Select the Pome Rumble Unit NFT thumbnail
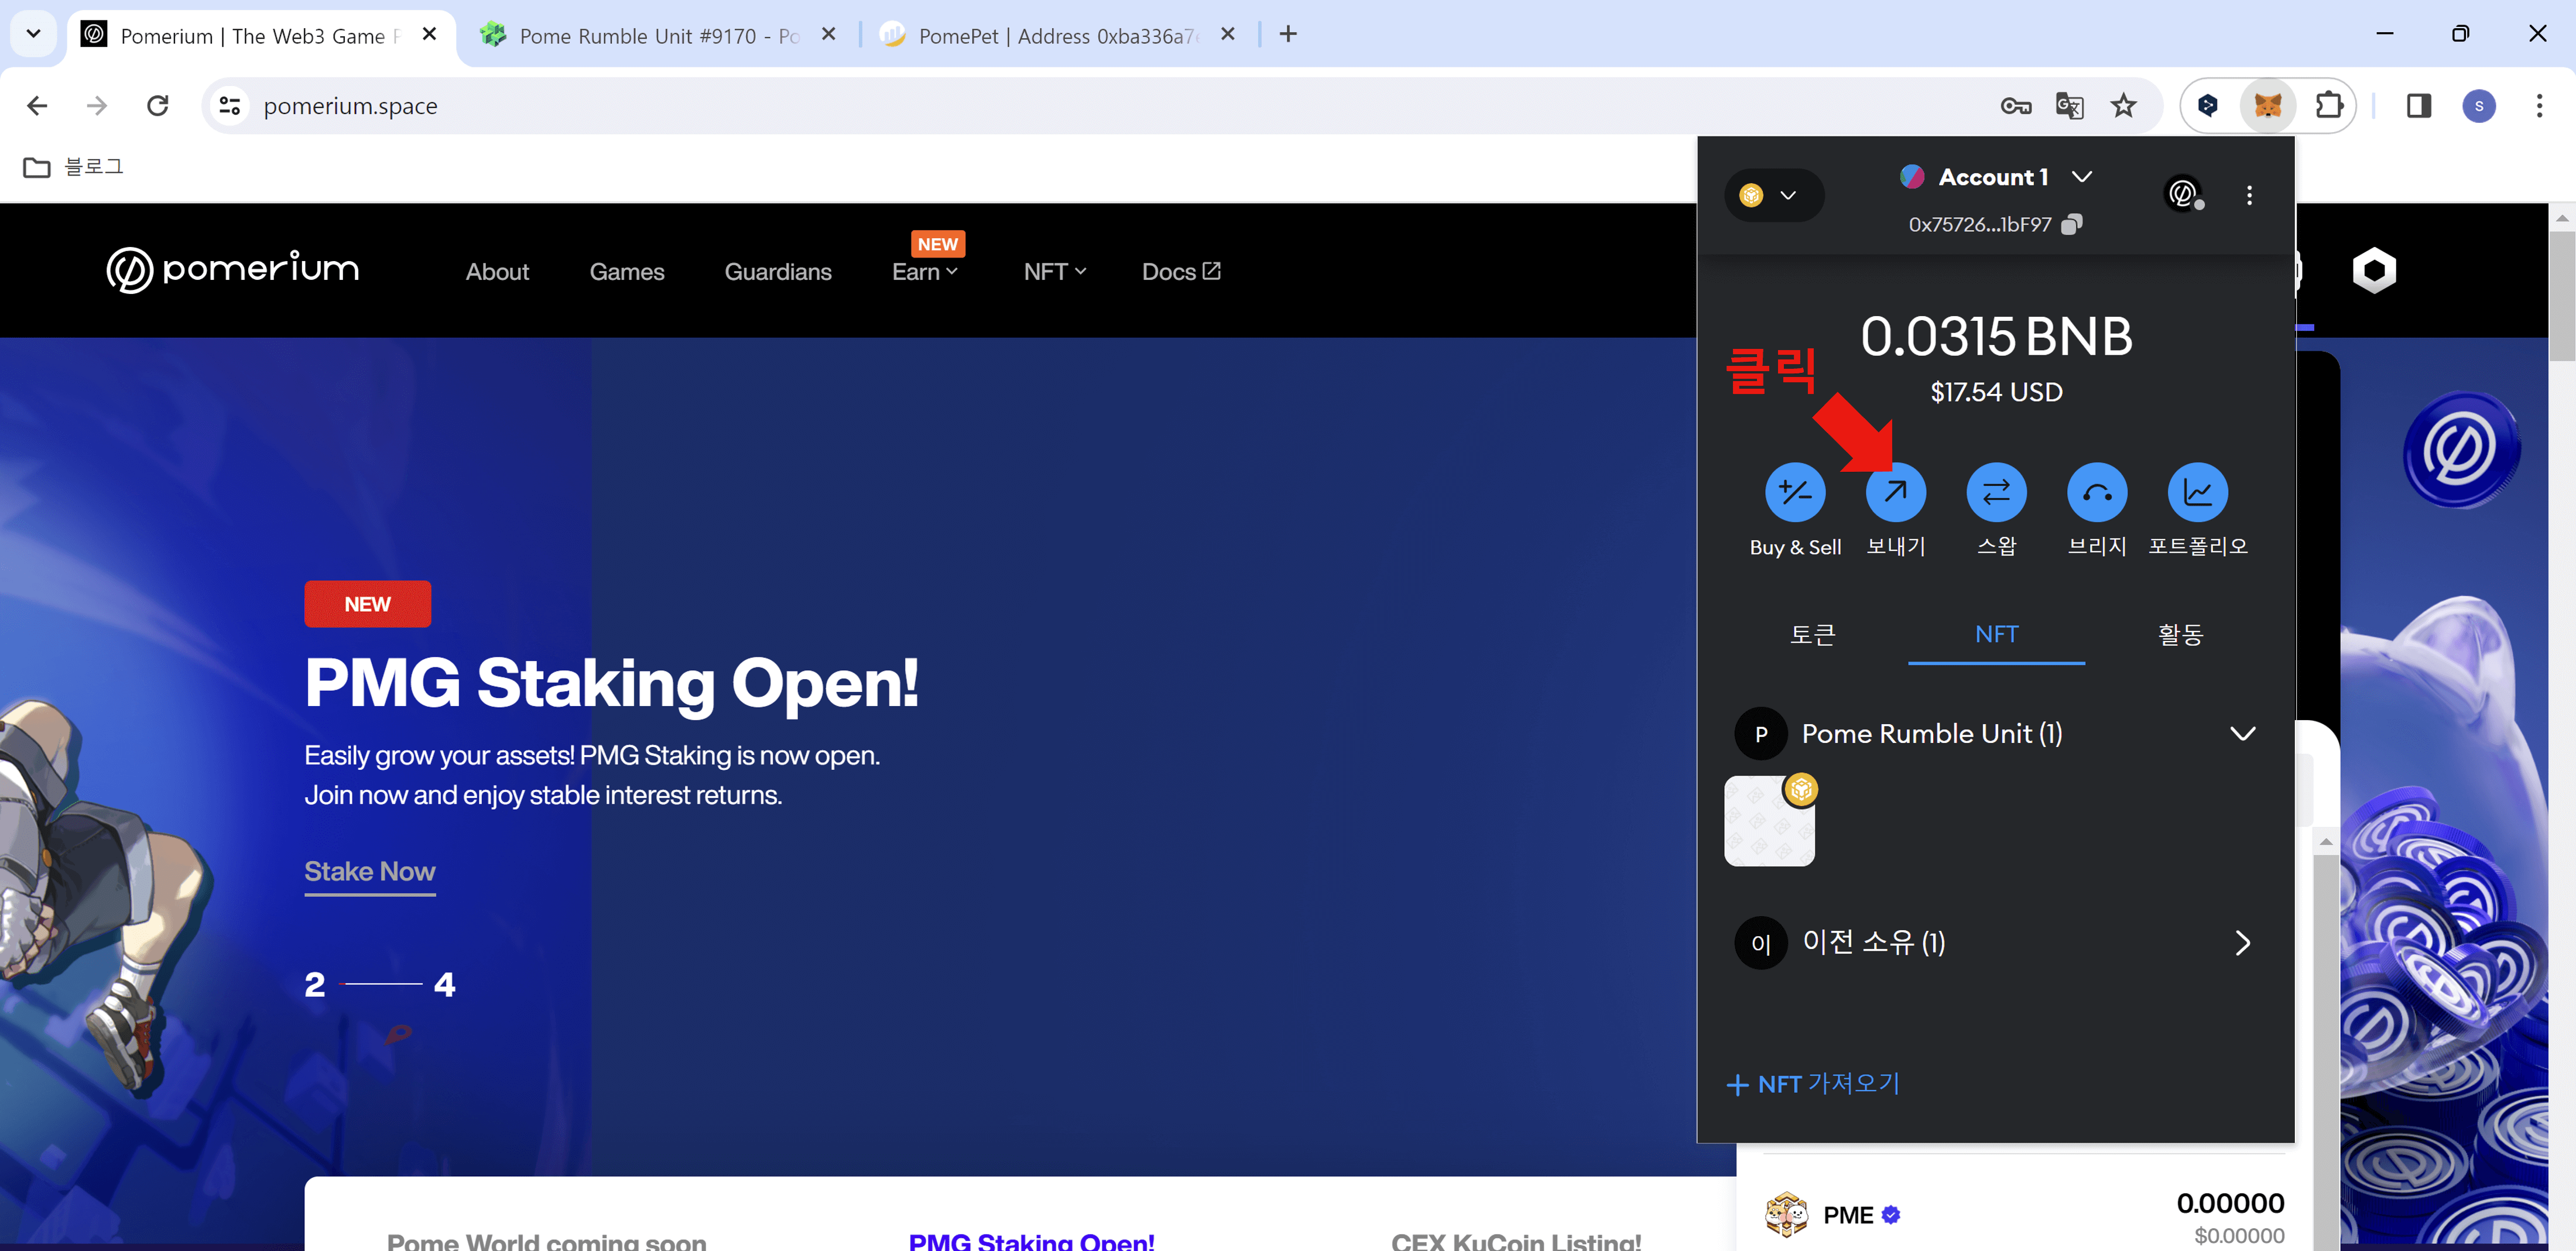The image size is (2576, 1251). [1768, 821]
